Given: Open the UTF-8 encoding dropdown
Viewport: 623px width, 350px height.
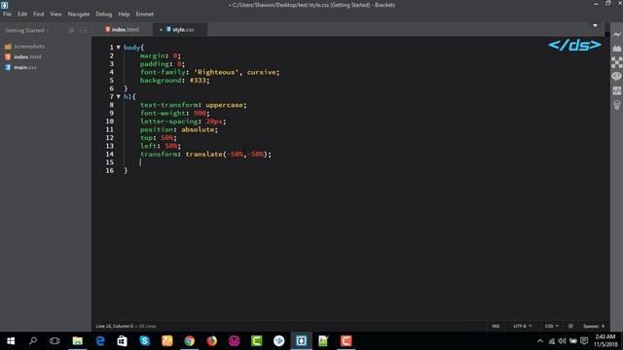Looking at the screenshot, I should click(522, 326).
